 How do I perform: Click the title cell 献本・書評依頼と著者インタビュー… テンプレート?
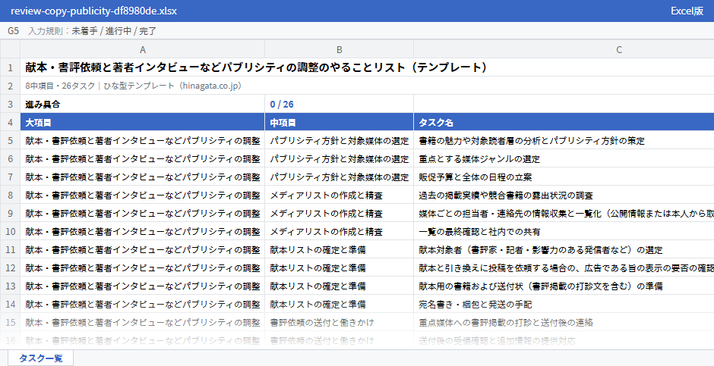tap(367, 67)
